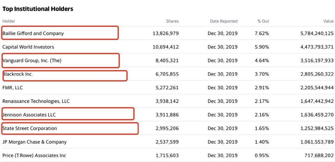The width and height of the screenshot is (335, 162).
Task: Click Renaissance Technologies, LLC holder
Action: pyautogui.click(x=36, y=101)
